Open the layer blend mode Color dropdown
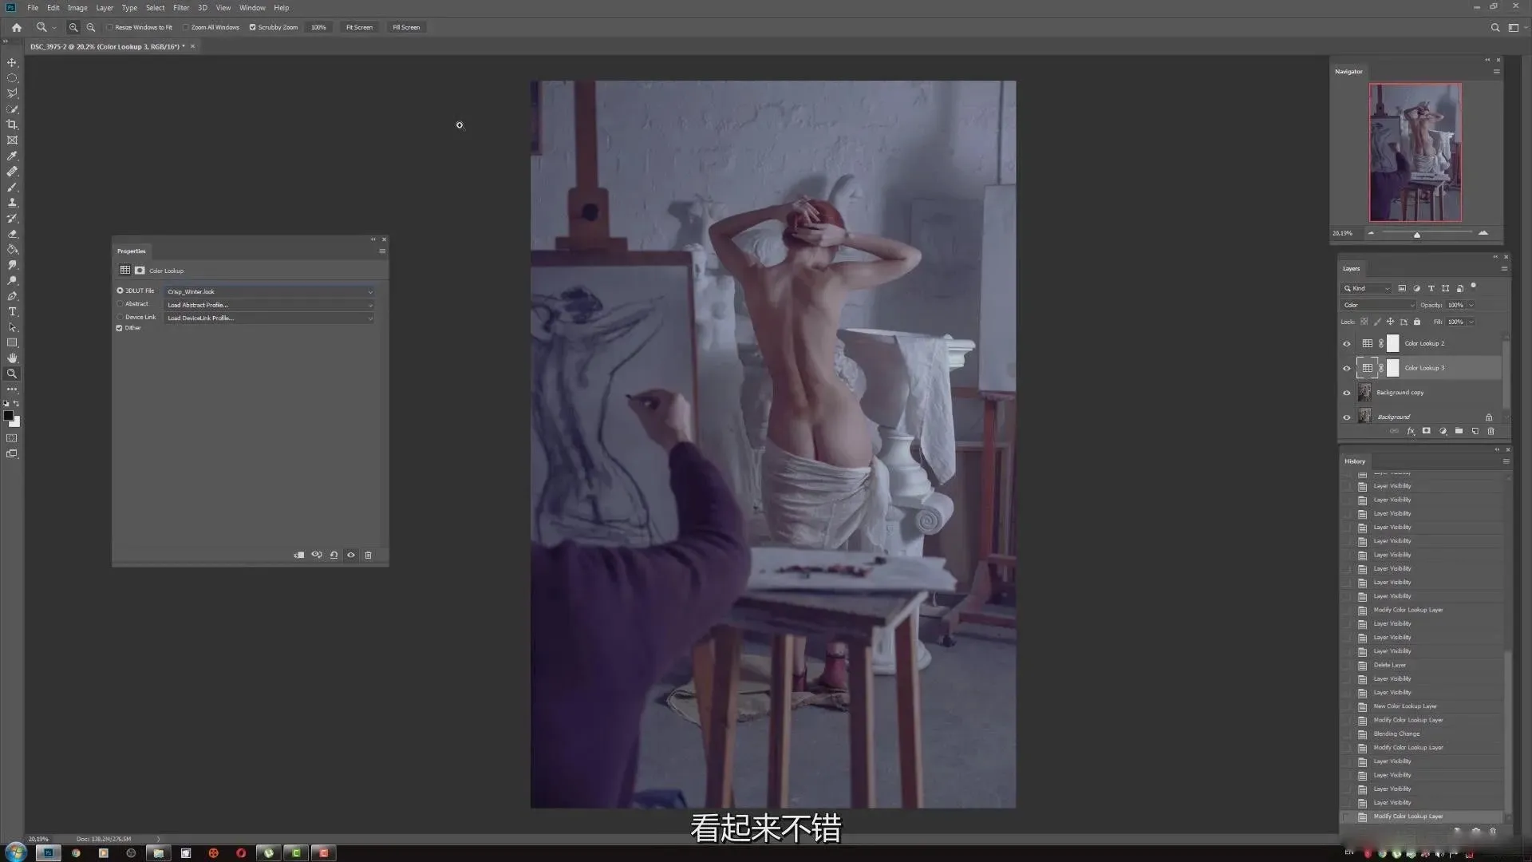This screenshot has width=1532, height=862. pos(1379,305)
